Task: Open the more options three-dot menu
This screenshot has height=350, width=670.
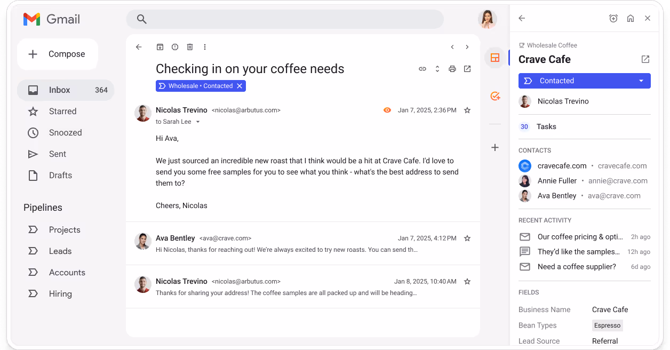Action: [204, 47]
